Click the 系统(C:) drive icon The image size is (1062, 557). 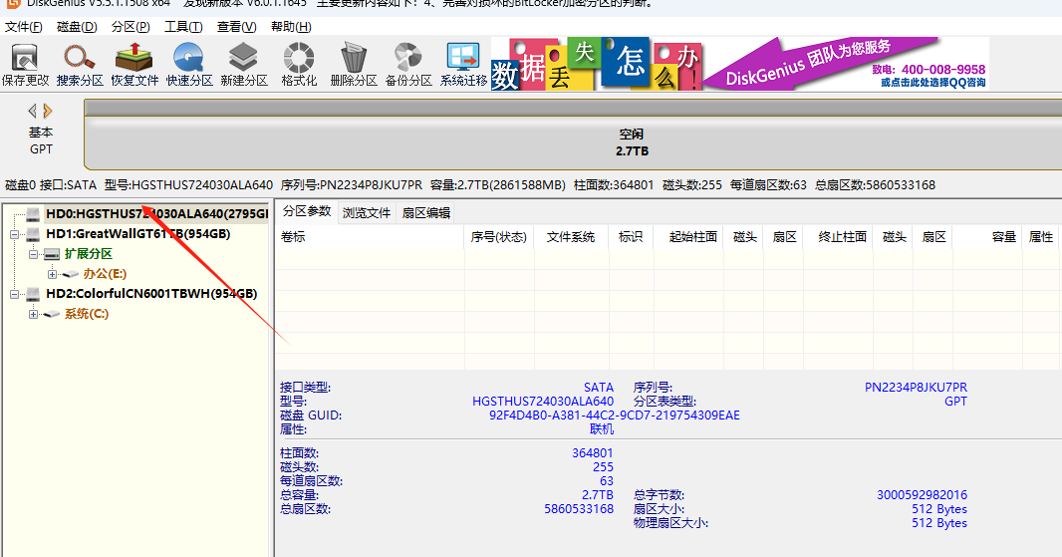52,314
